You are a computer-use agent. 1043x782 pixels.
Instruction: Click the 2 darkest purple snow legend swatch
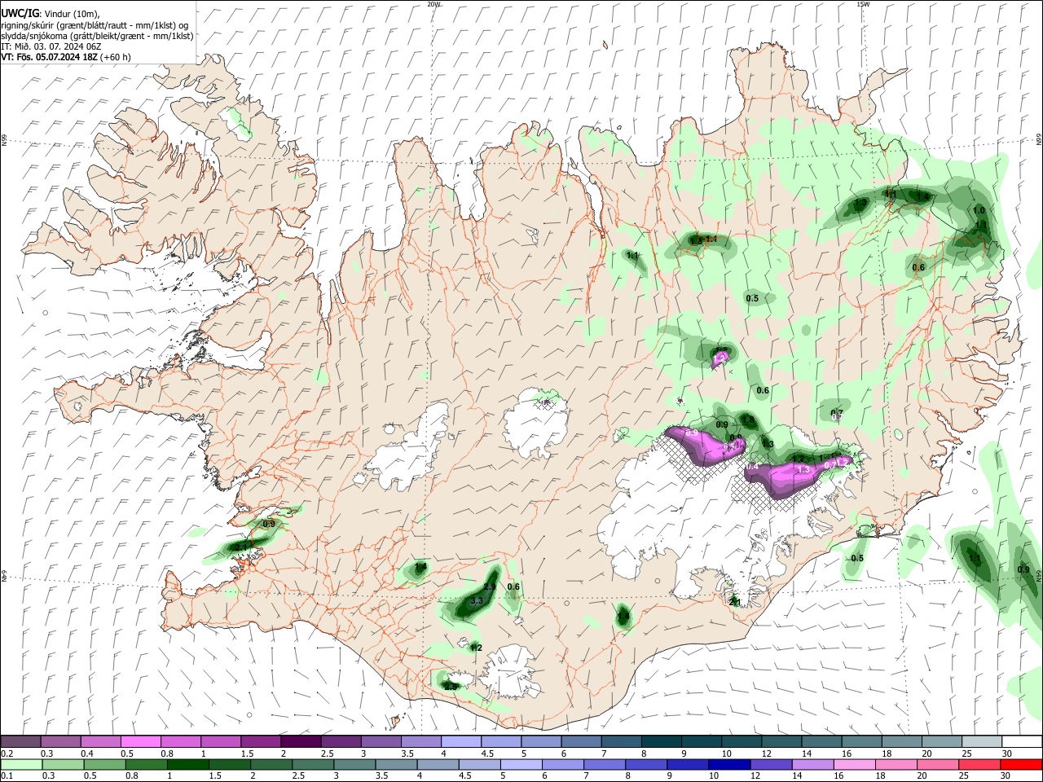tap(300, 742)
